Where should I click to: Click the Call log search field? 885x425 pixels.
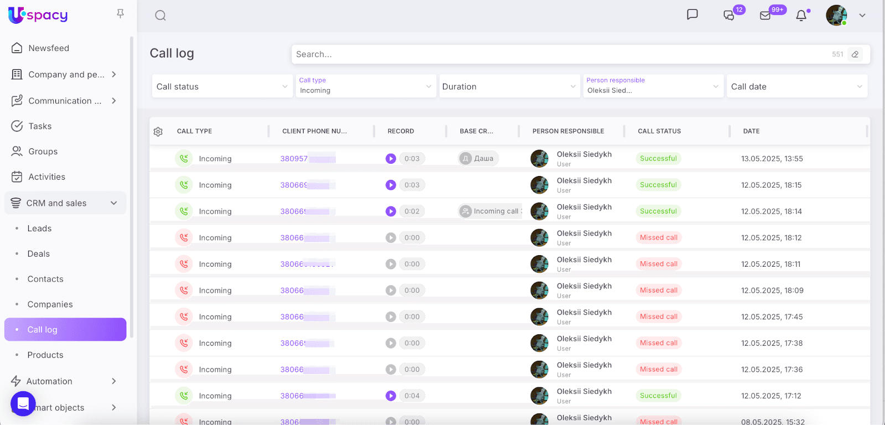point(559,54)
